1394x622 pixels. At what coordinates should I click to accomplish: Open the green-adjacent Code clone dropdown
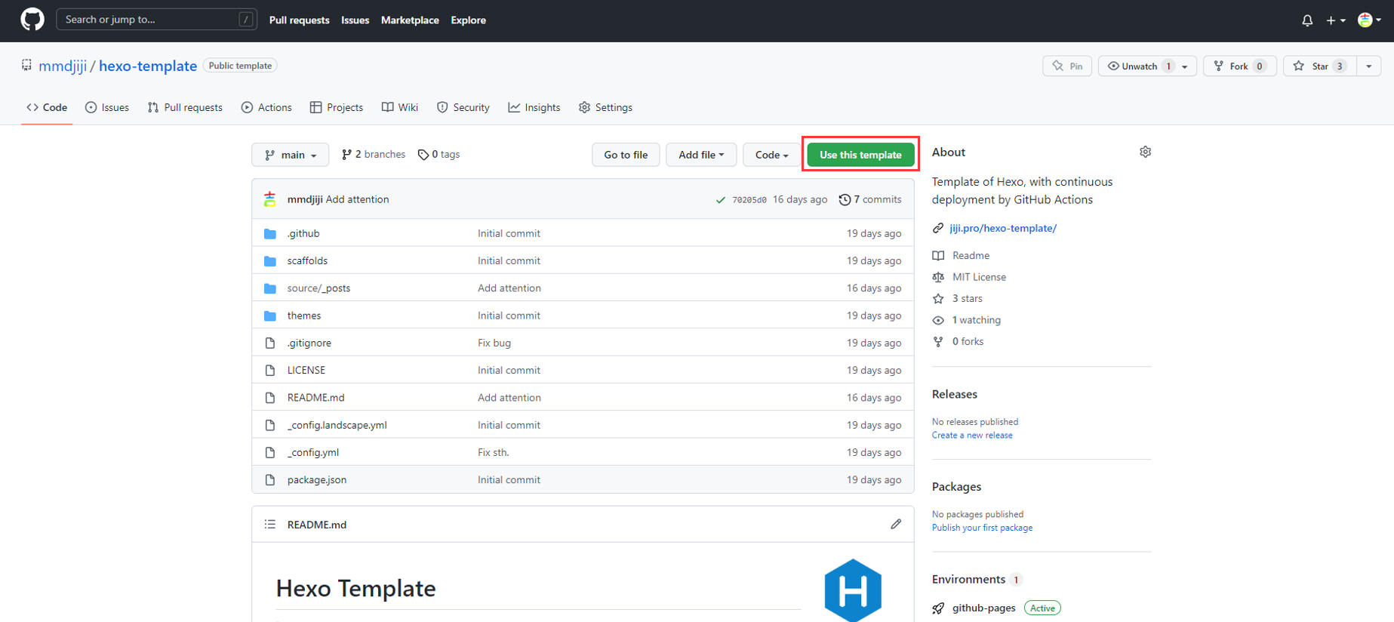pyautogui.click(x=771, y=155)
